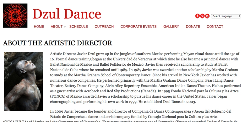Open the Select Language dropdown

coord(226,16)
